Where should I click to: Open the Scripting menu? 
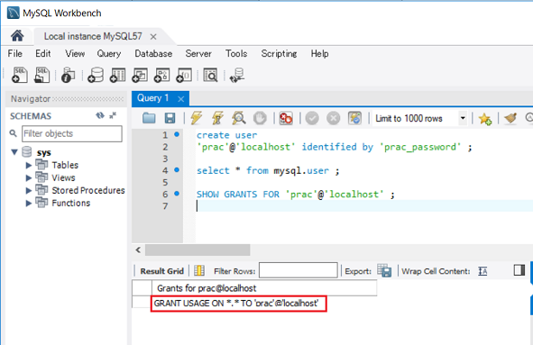[279, 54]
